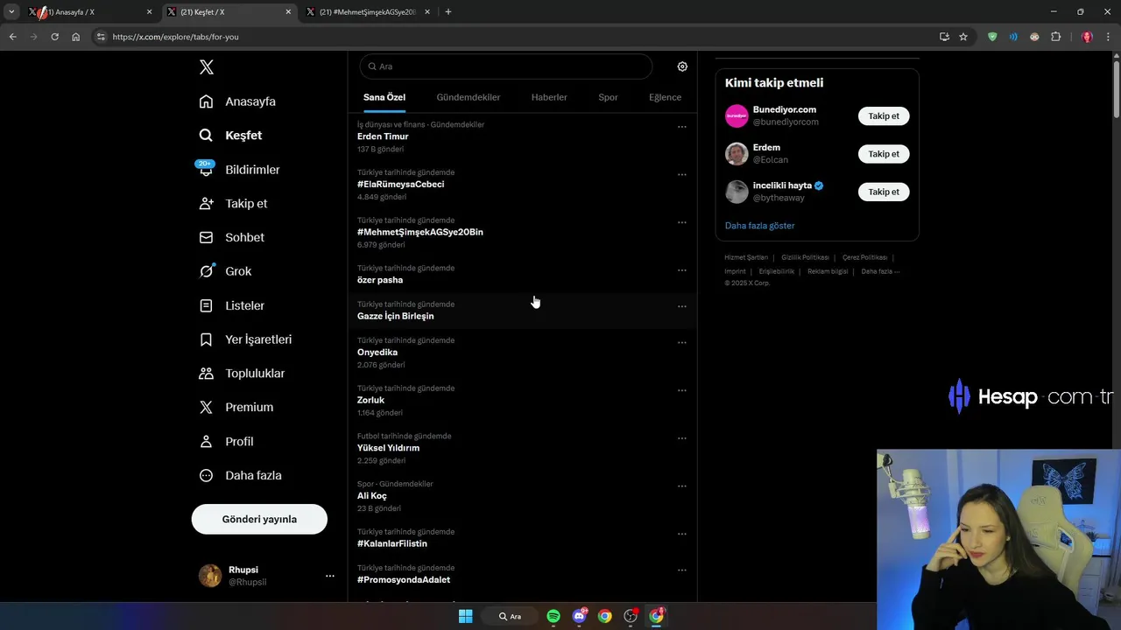
Task: Open taskbar Ara search box
Action: tap(511, 616)
